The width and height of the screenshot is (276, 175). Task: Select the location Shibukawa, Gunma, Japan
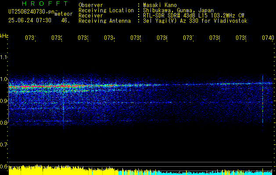click(x=178, y=10)
